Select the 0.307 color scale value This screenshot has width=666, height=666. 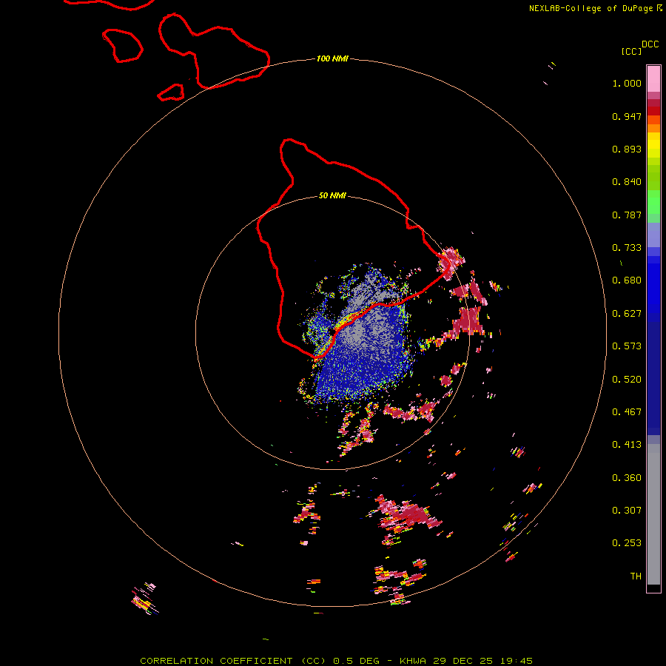point(627,511)
